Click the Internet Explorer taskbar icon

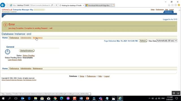120,98
